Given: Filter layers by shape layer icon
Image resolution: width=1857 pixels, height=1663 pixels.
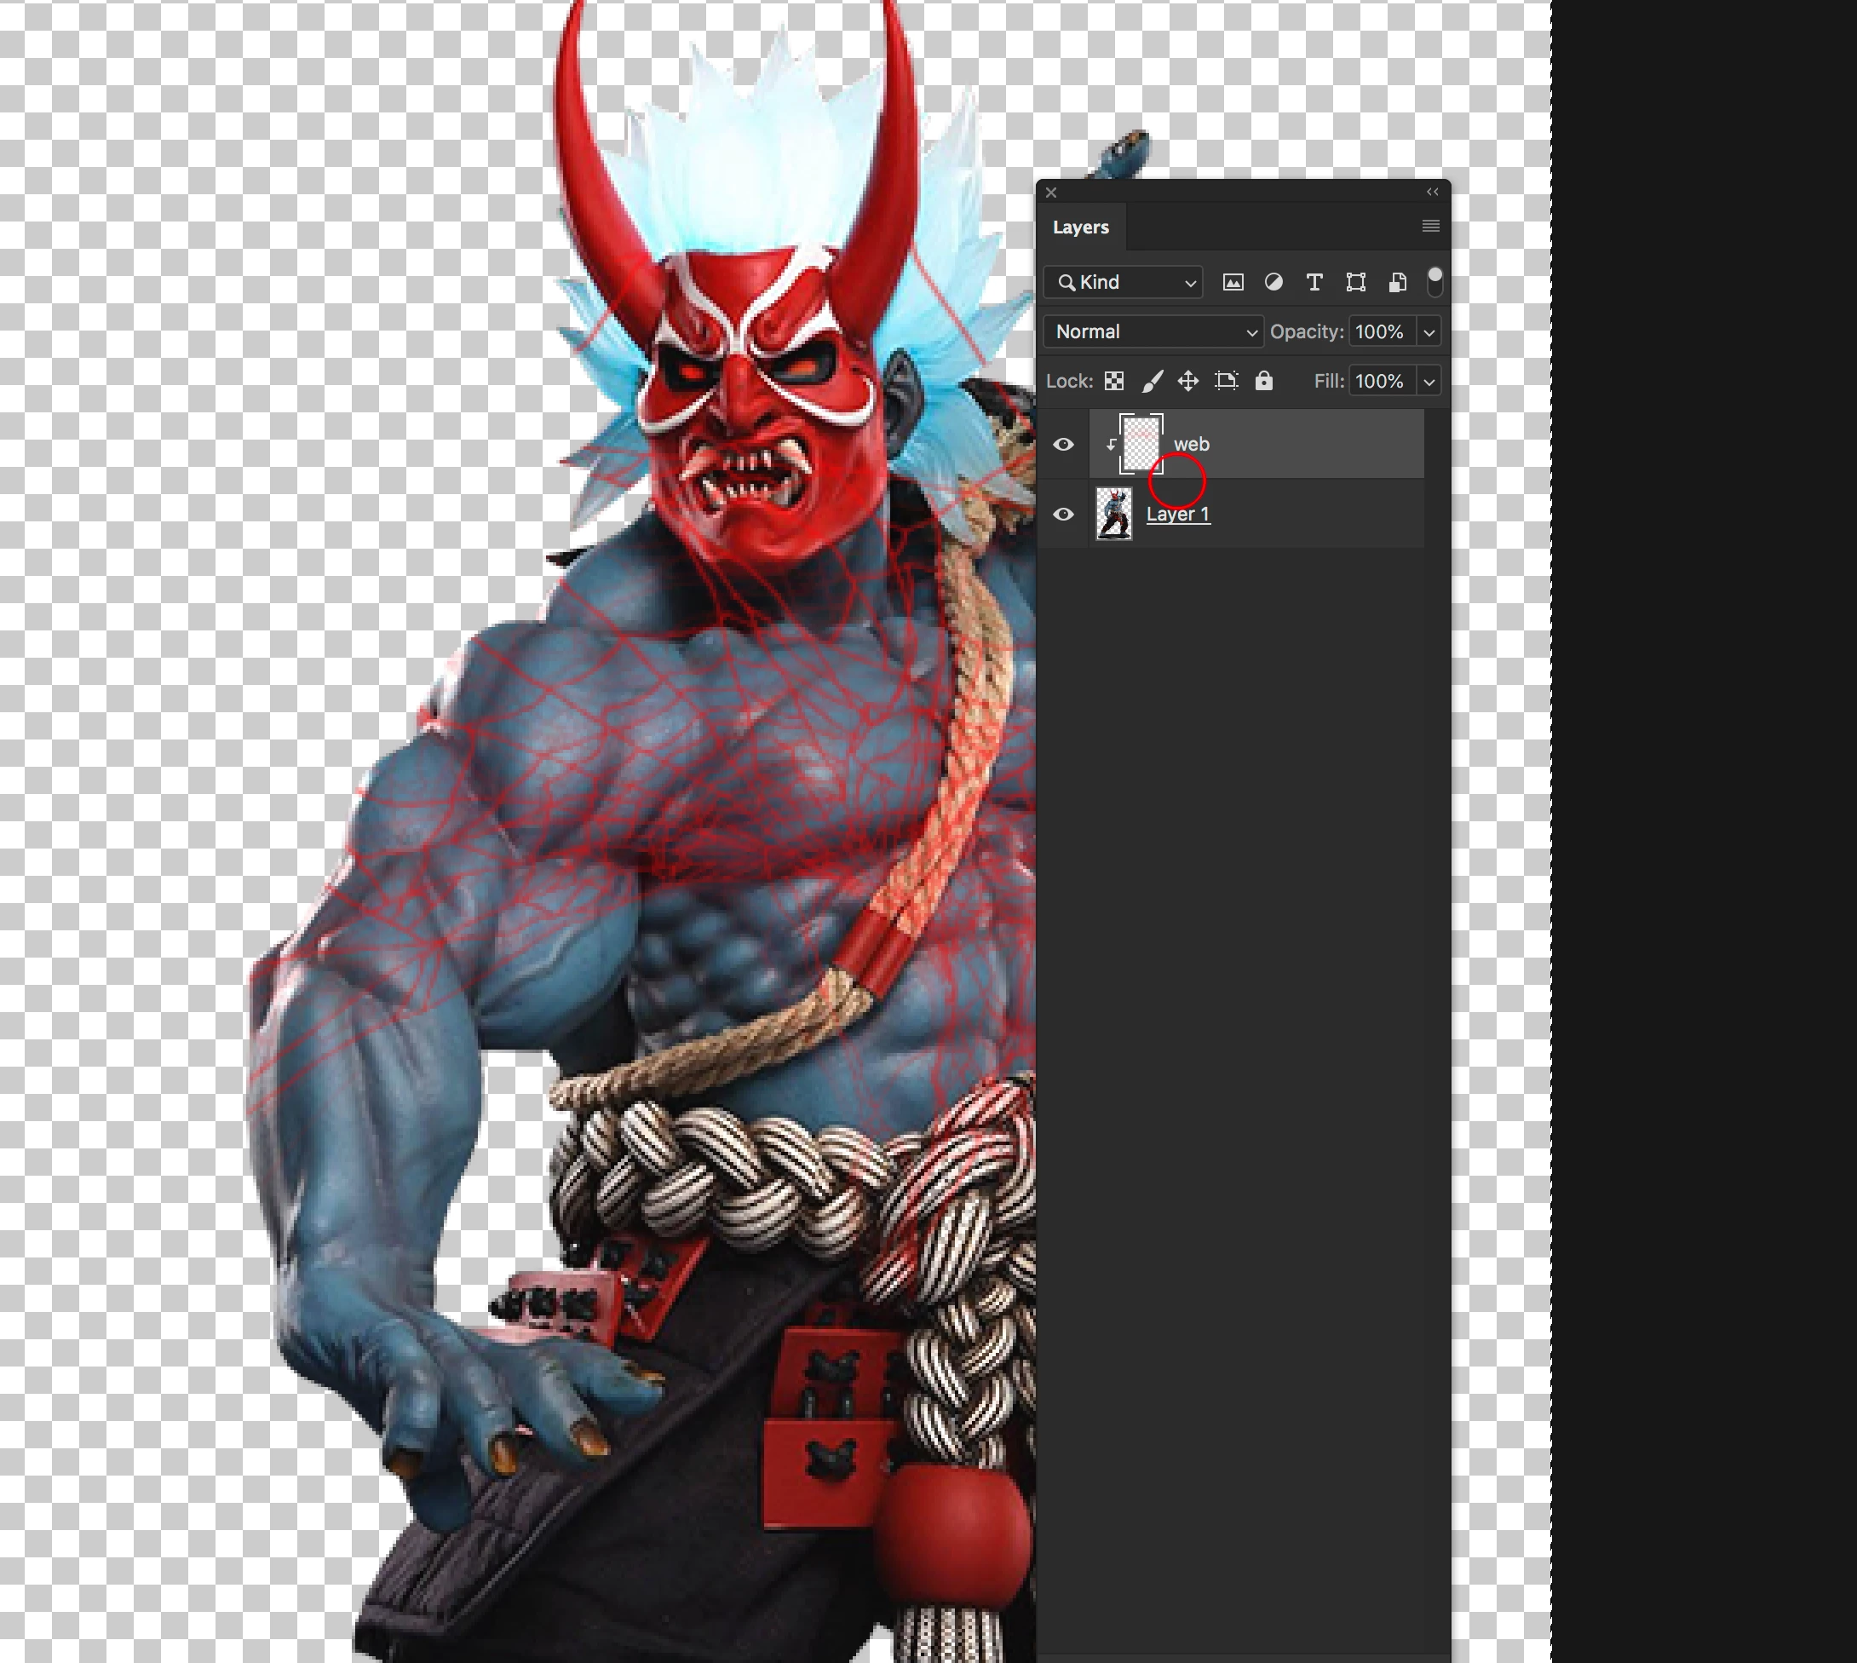Looking at the screenshot, I should click(x=1355, y=282).
